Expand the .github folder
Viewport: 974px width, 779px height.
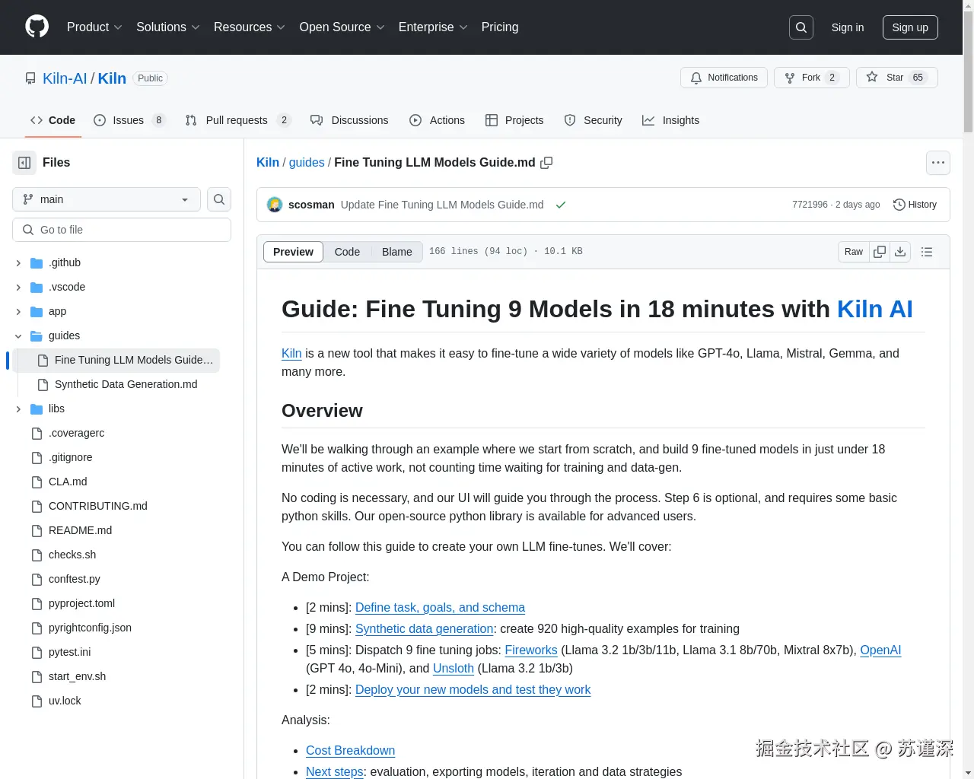pos(18,262)
